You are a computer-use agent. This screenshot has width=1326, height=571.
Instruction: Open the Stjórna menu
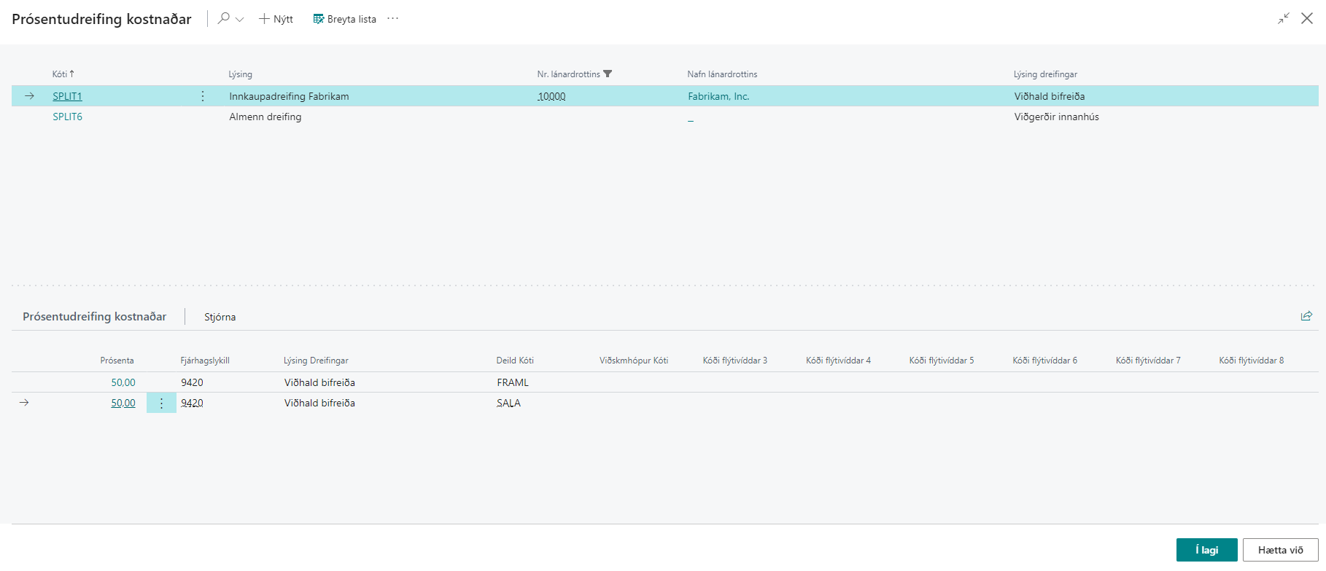(x=220, y=317)
